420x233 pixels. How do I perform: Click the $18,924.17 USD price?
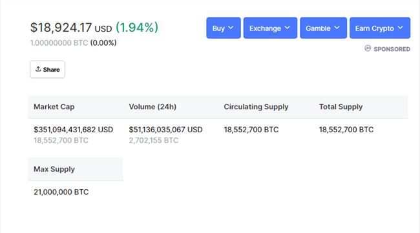point(71,28)
